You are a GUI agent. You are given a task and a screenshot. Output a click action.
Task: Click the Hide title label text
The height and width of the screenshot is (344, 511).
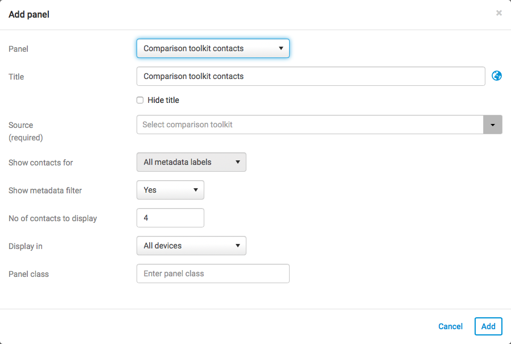[x=163, y=100]
